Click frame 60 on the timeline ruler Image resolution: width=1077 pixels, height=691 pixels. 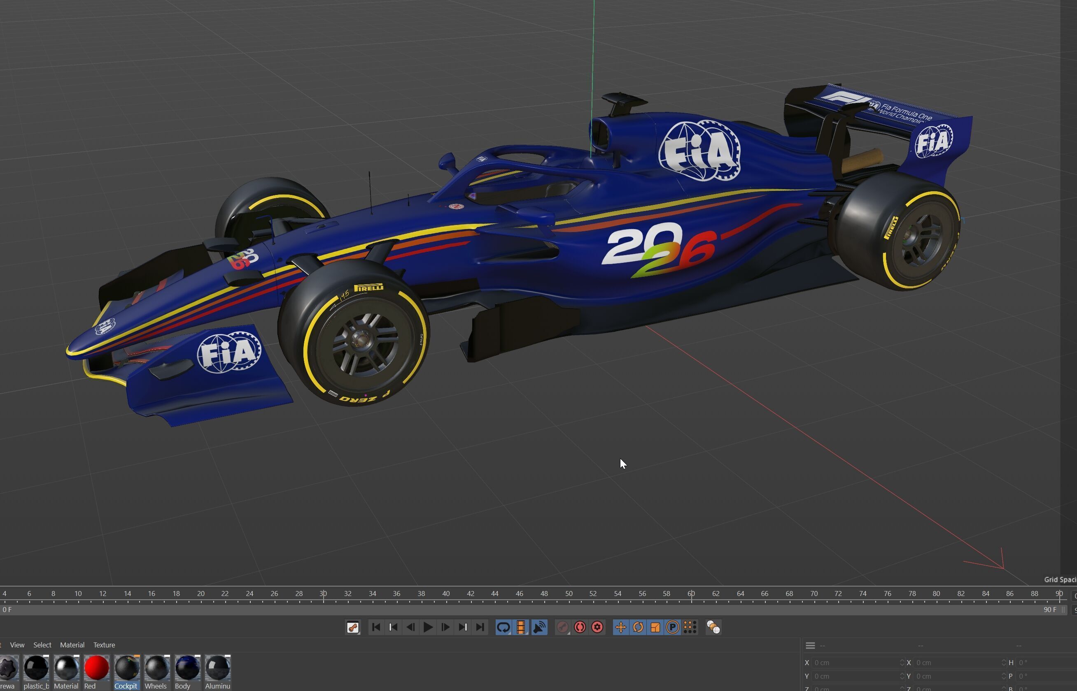coord(691,594)
